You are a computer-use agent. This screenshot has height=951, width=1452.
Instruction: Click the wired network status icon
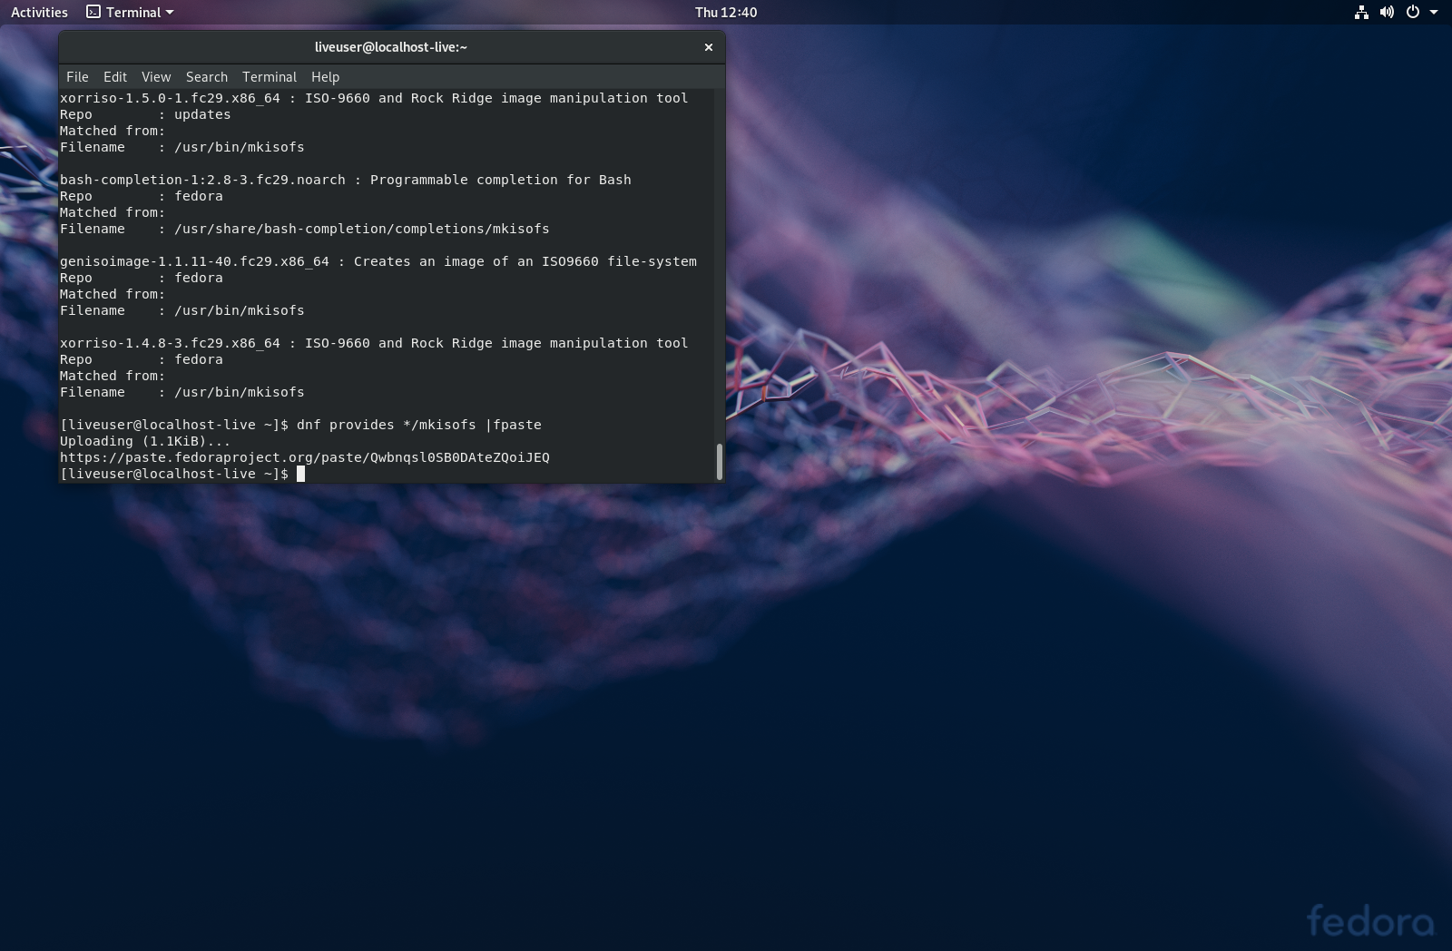[x=1361, y=12]
